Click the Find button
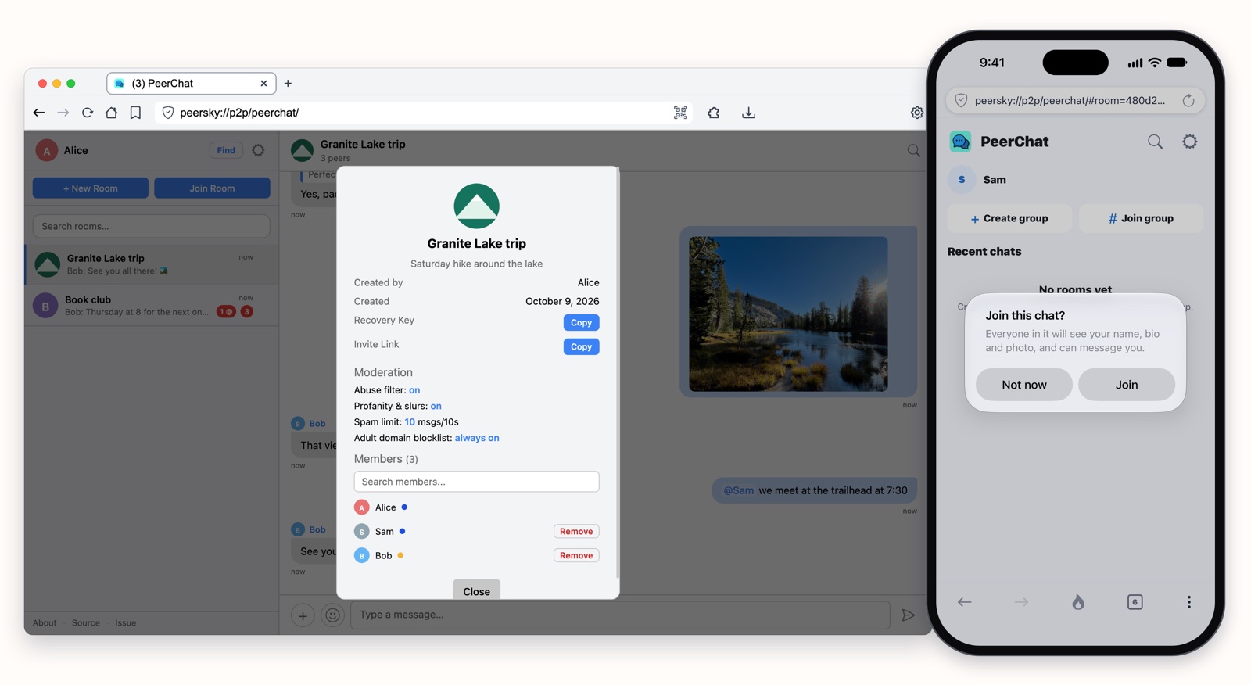This screenshot has height=685, width=1251. pos(226,150)
